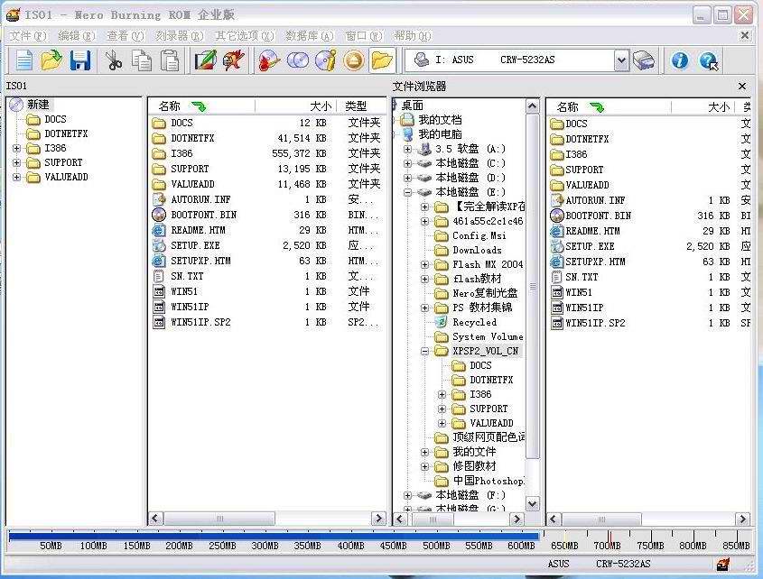Select BOOTFONT.BIN in the ISO1 file list
763x579 pixels.
click(203, 215)
